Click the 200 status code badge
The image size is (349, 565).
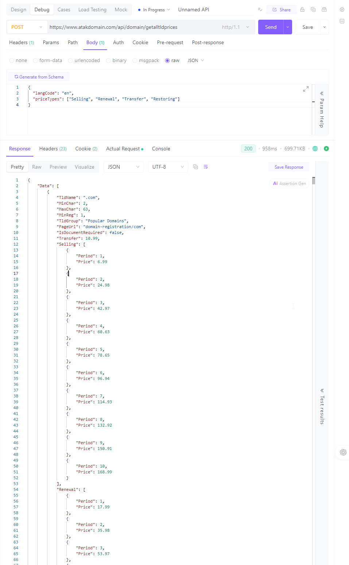[248, 149]
